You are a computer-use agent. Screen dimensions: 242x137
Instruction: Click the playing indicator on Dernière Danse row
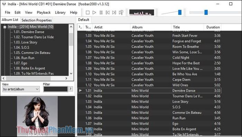[81, 91]
